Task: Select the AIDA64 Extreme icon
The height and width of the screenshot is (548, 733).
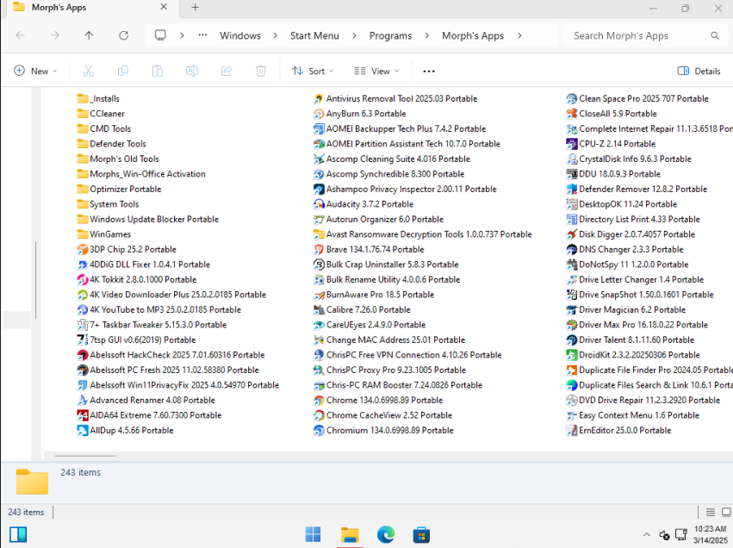Action: pos(83,415)
